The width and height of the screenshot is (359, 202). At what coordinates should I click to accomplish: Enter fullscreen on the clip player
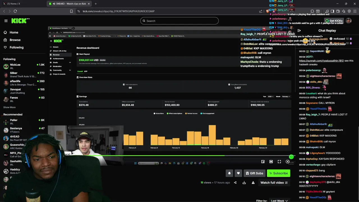279,162
